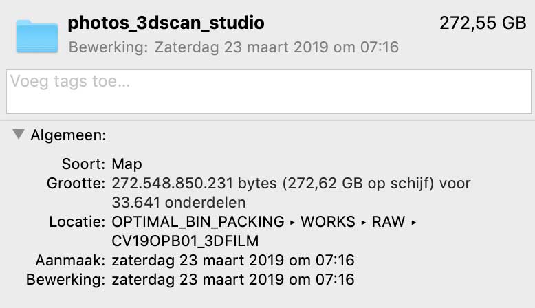Click OPTIMAL_BIN_PACKING in the location path
Image resolution: width=535 pixels, height=308 pixels.
click(x=198, y=222)
